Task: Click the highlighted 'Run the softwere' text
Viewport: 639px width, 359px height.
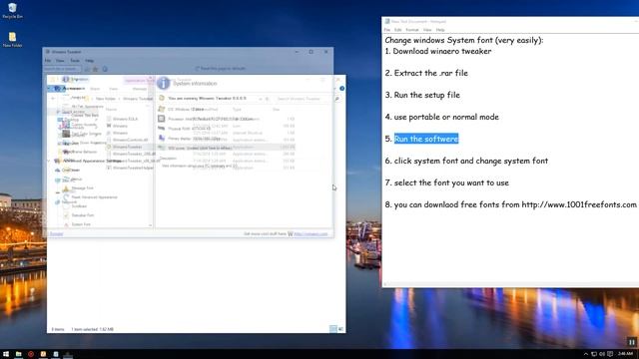Action: pos(426,139)
